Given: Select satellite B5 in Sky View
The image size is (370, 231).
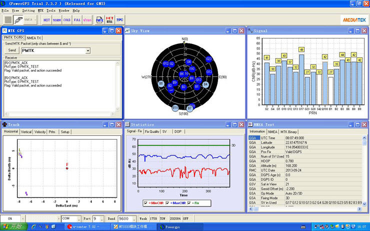Looking at the screenshot, I should 161,83.
